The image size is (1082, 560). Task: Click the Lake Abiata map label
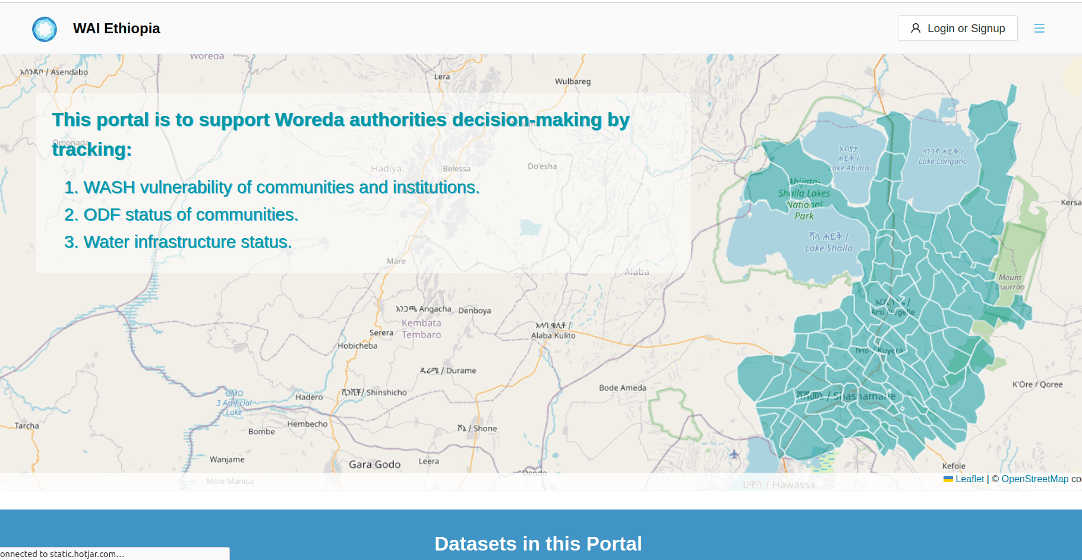pos(849,159)
